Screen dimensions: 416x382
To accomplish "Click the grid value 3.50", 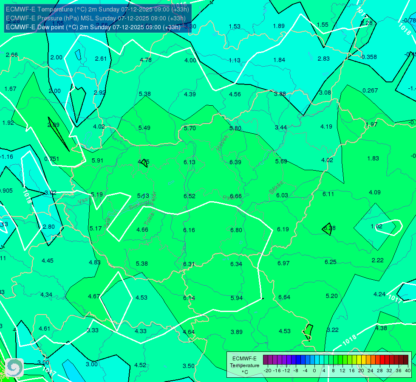I will point(189,366).
